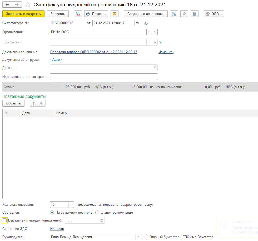Move payment document row up
258x241 pixels.
[x=34, y=103]
